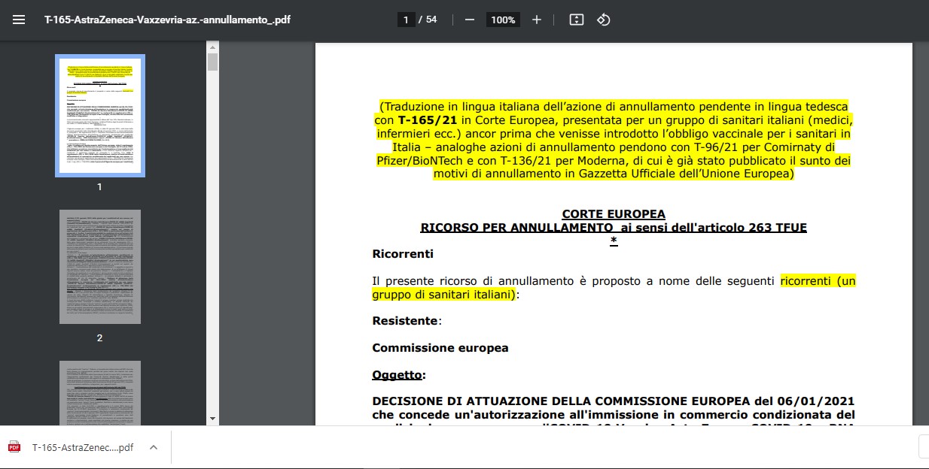929x469 pixels.
Task: Select the third page thumbnail
Action: click(100, 392)
